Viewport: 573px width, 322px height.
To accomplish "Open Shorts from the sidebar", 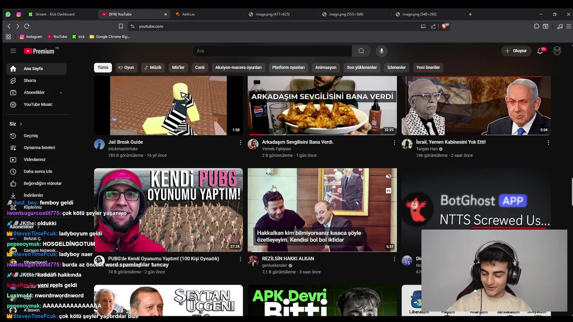I will tap(36, 80).
